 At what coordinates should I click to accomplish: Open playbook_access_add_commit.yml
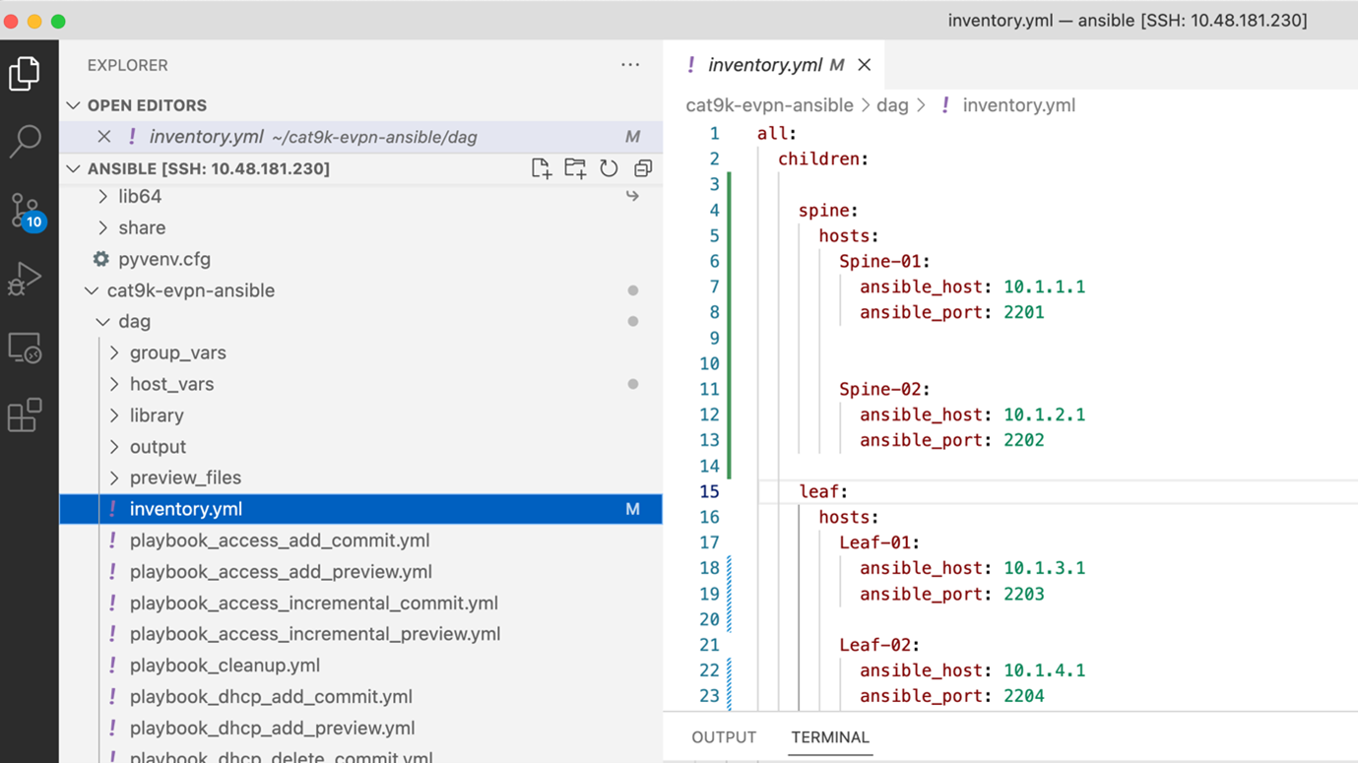(x=280, y=540)
